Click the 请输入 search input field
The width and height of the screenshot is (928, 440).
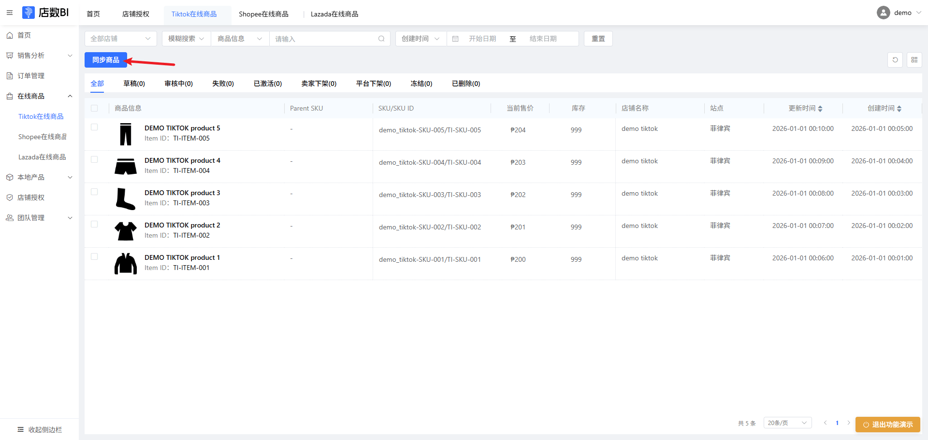coord(324,39)
